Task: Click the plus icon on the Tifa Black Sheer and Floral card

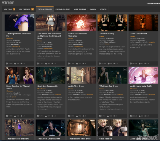Action: [32, 122]
